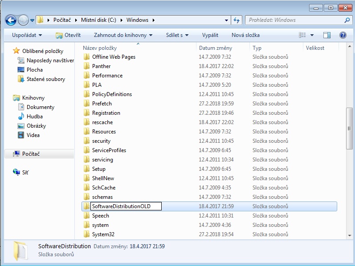
Task: Click the change view icon in toolbar
Action: [x=303, y=35]
